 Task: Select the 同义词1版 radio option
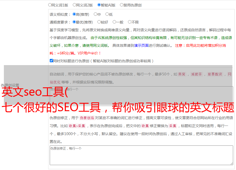pos(50,5)
